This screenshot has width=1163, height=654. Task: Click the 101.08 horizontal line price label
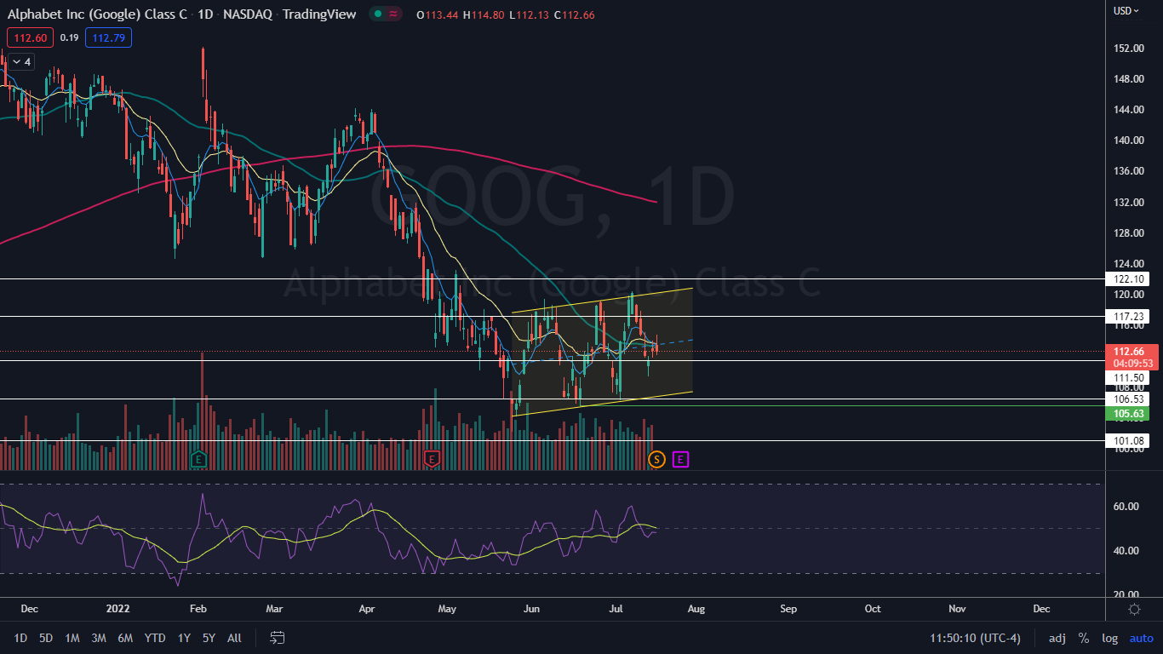pyautogui.click(x=1127, y=441)
